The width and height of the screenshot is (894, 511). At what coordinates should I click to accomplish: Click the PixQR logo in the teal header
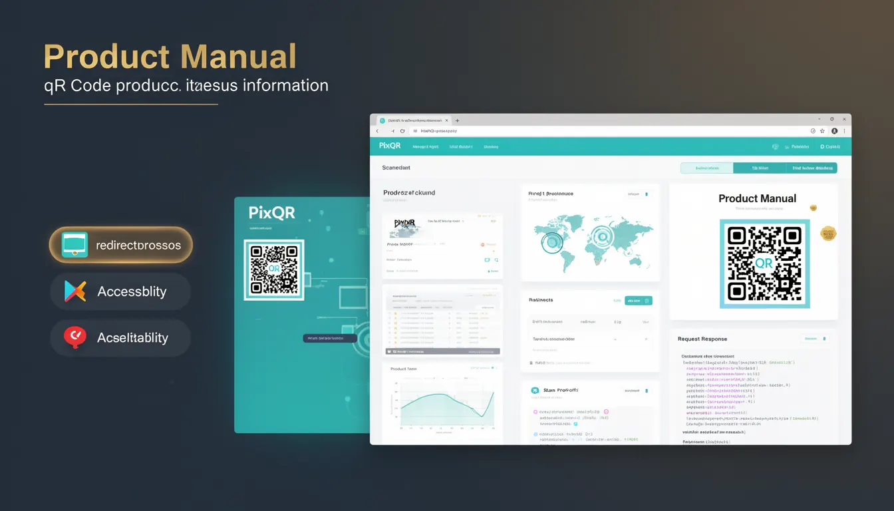click(390, 146)
